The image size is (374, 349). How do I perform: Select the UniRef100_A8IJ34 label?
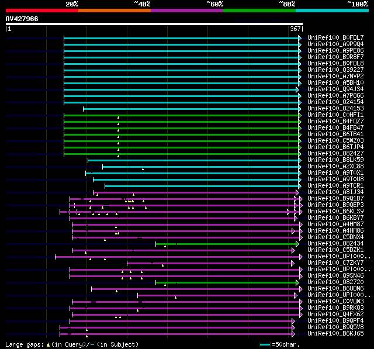[335, 192]
